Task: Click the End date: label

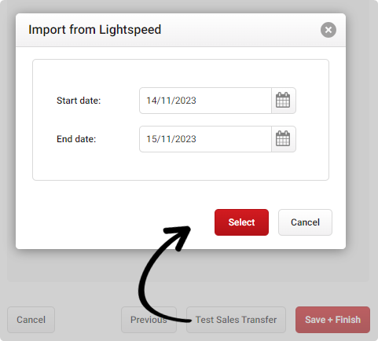Action: click(x=76, y=139)
